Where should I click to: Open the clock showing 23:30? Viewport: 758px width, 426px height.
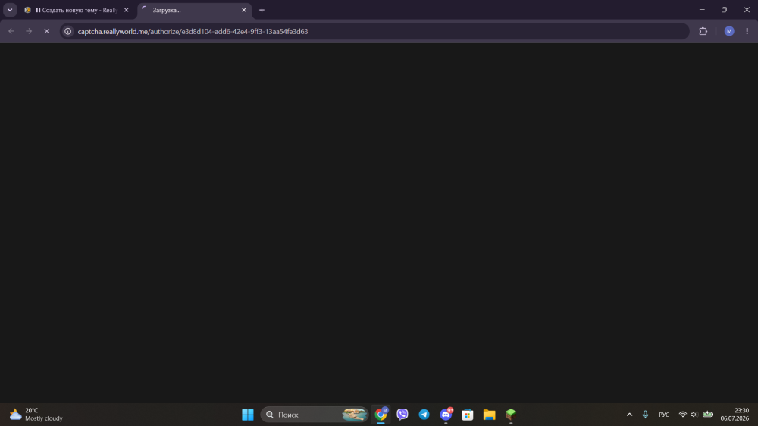tap(735, 415)
